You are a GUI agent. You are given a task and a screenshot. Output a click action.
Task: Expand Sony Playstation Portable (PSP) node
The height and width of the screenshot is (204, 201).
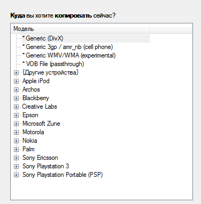point(16,175)
